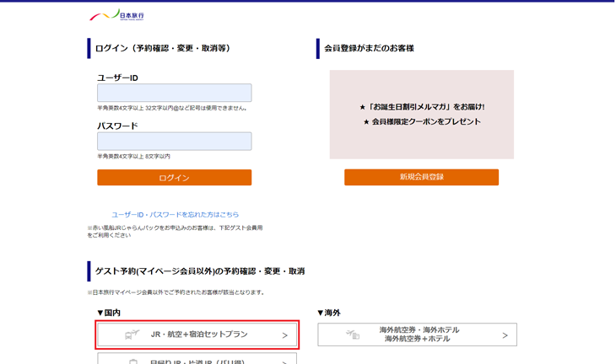Viewport: 616px width, 364px height.
Task: Submit with the orange ログイン button
Action: tap(175, 178)
